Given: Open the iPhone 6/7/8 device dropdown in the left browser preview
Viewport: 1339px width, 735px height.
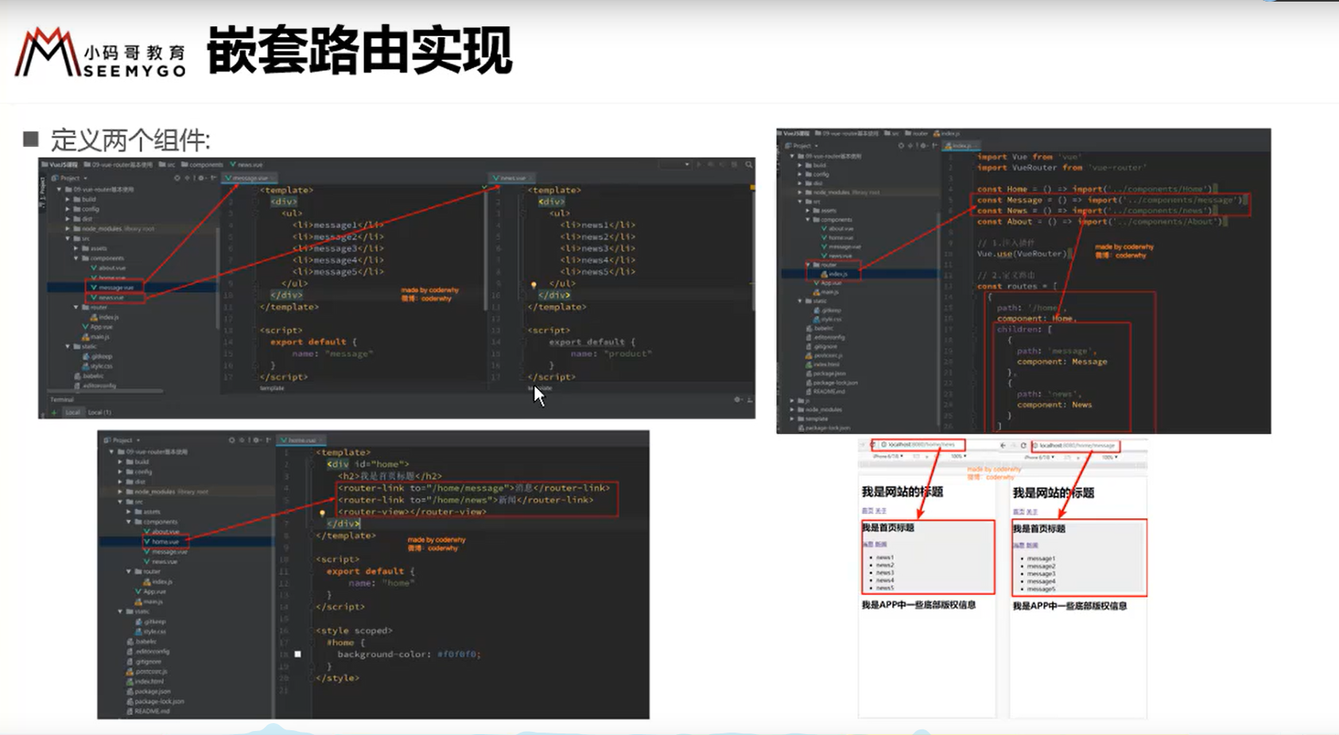Looking at the screenshot, I should pos(888,457).
